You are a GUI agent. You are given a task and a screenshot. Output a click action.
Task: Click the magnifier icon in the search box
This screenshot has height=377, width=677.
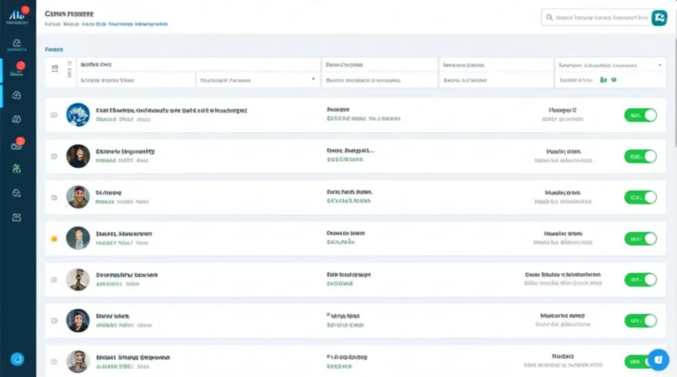[x=549, y=17]
